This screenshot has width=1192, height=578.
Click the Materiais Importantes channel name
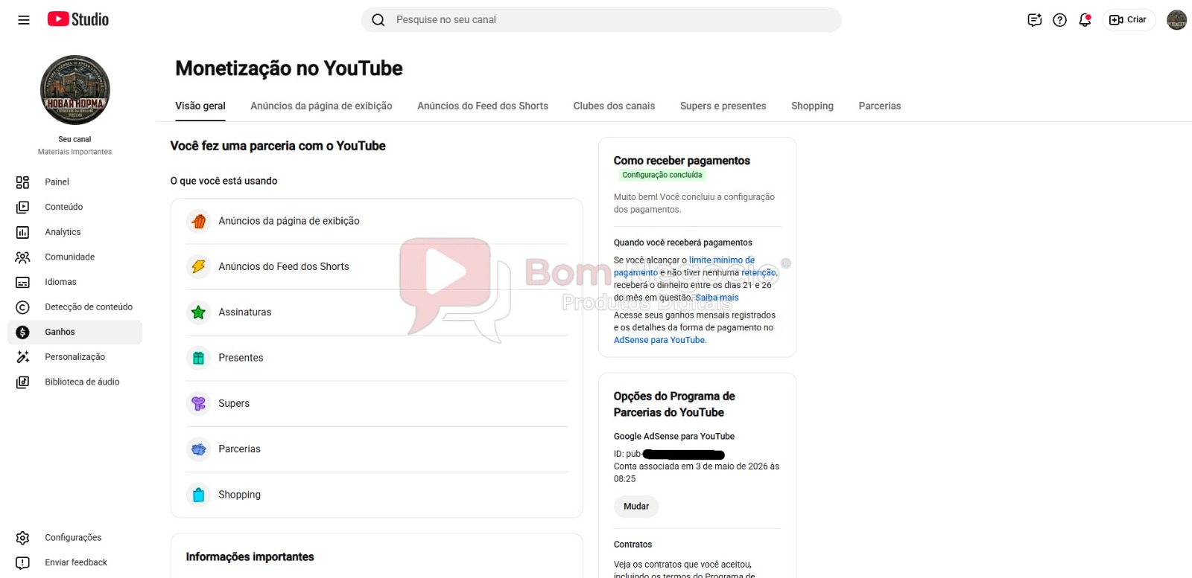click(74, 152)
